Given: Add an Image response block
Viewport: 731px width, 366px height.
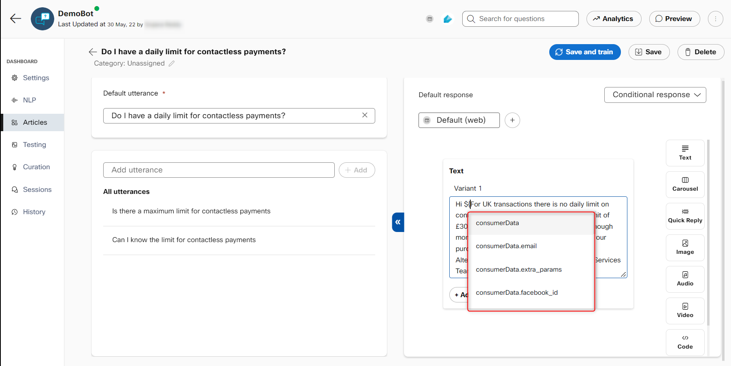Looking at the screenshot, I should [685, 247].
